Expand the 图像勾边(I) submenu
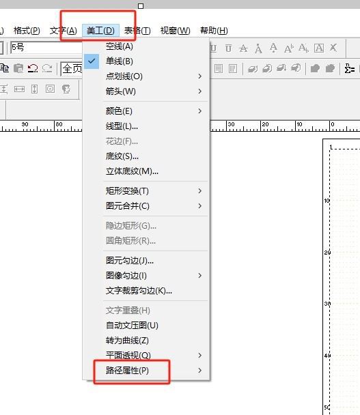This screenshot has width=360, height=415. (146, 276)
